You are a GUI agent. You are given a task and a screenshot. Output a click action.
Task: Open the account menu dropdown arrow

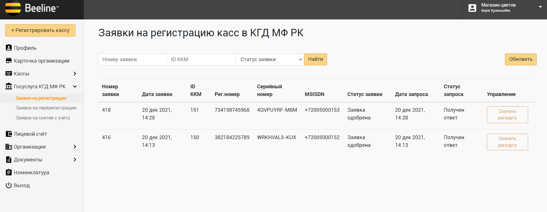(x=540, y=7)
